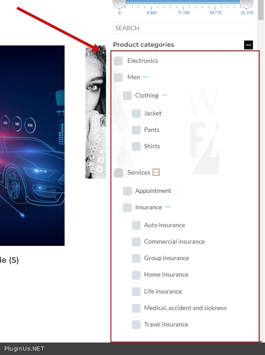Viewport: 265px width, 355px height.
Task: Click the Commercial insurance label
Action: coord(174,241)
